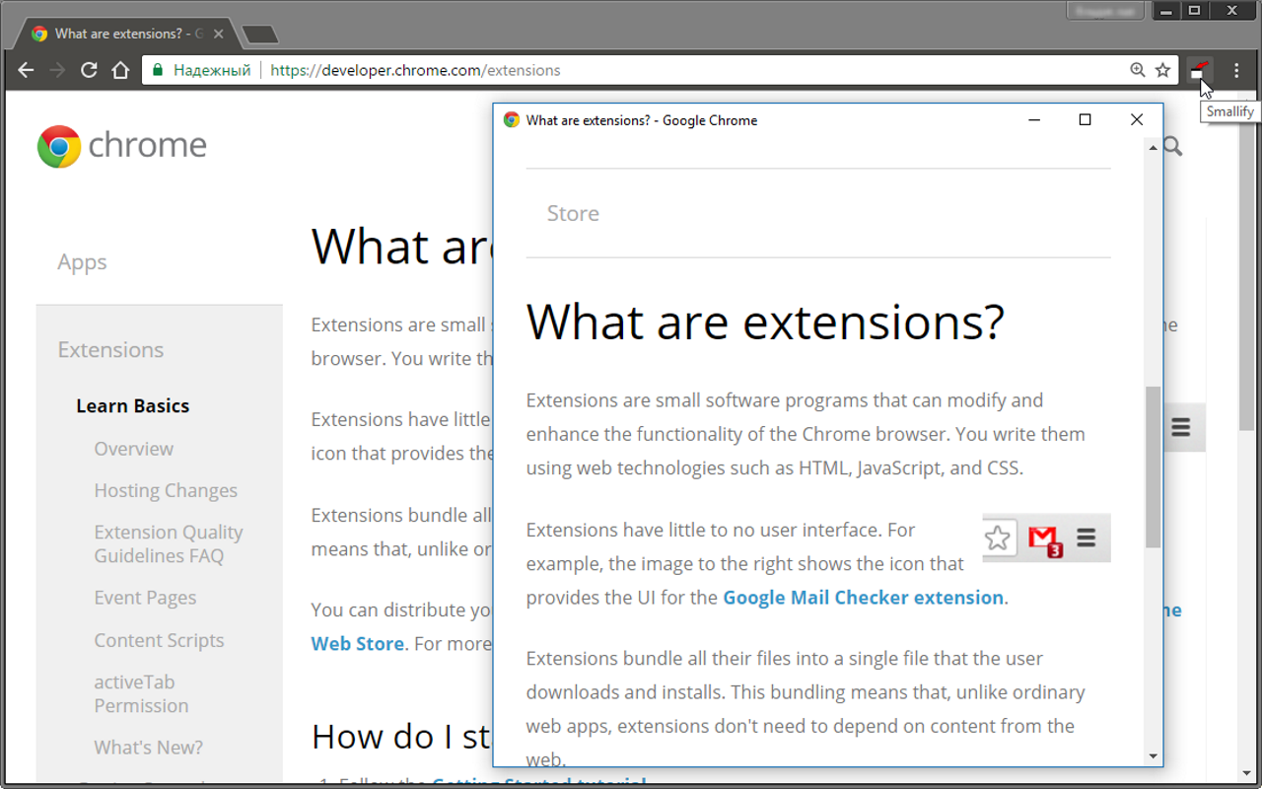This screenshot has width=1262, height=789.
Task: Toggle the star icon shown in the article screenshot
Action: coord(999,538)
